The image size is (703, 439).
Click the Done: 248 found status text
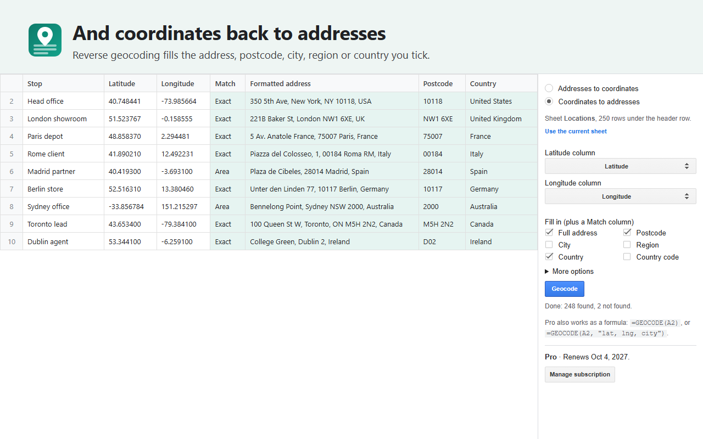(588, 306)
